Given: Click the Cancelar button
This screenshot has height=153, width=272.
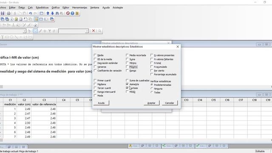Looking at the screenshot, I should 170,103.
